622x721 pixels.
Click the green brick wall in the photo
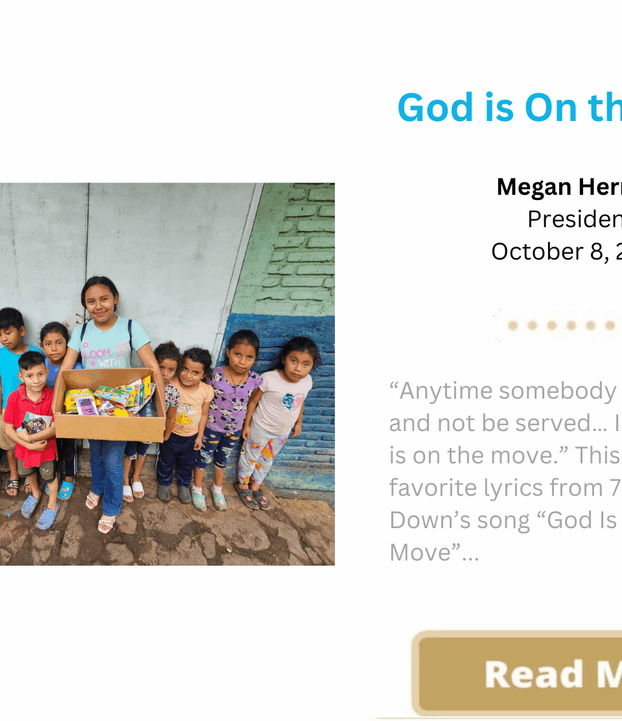pos(299,246)
